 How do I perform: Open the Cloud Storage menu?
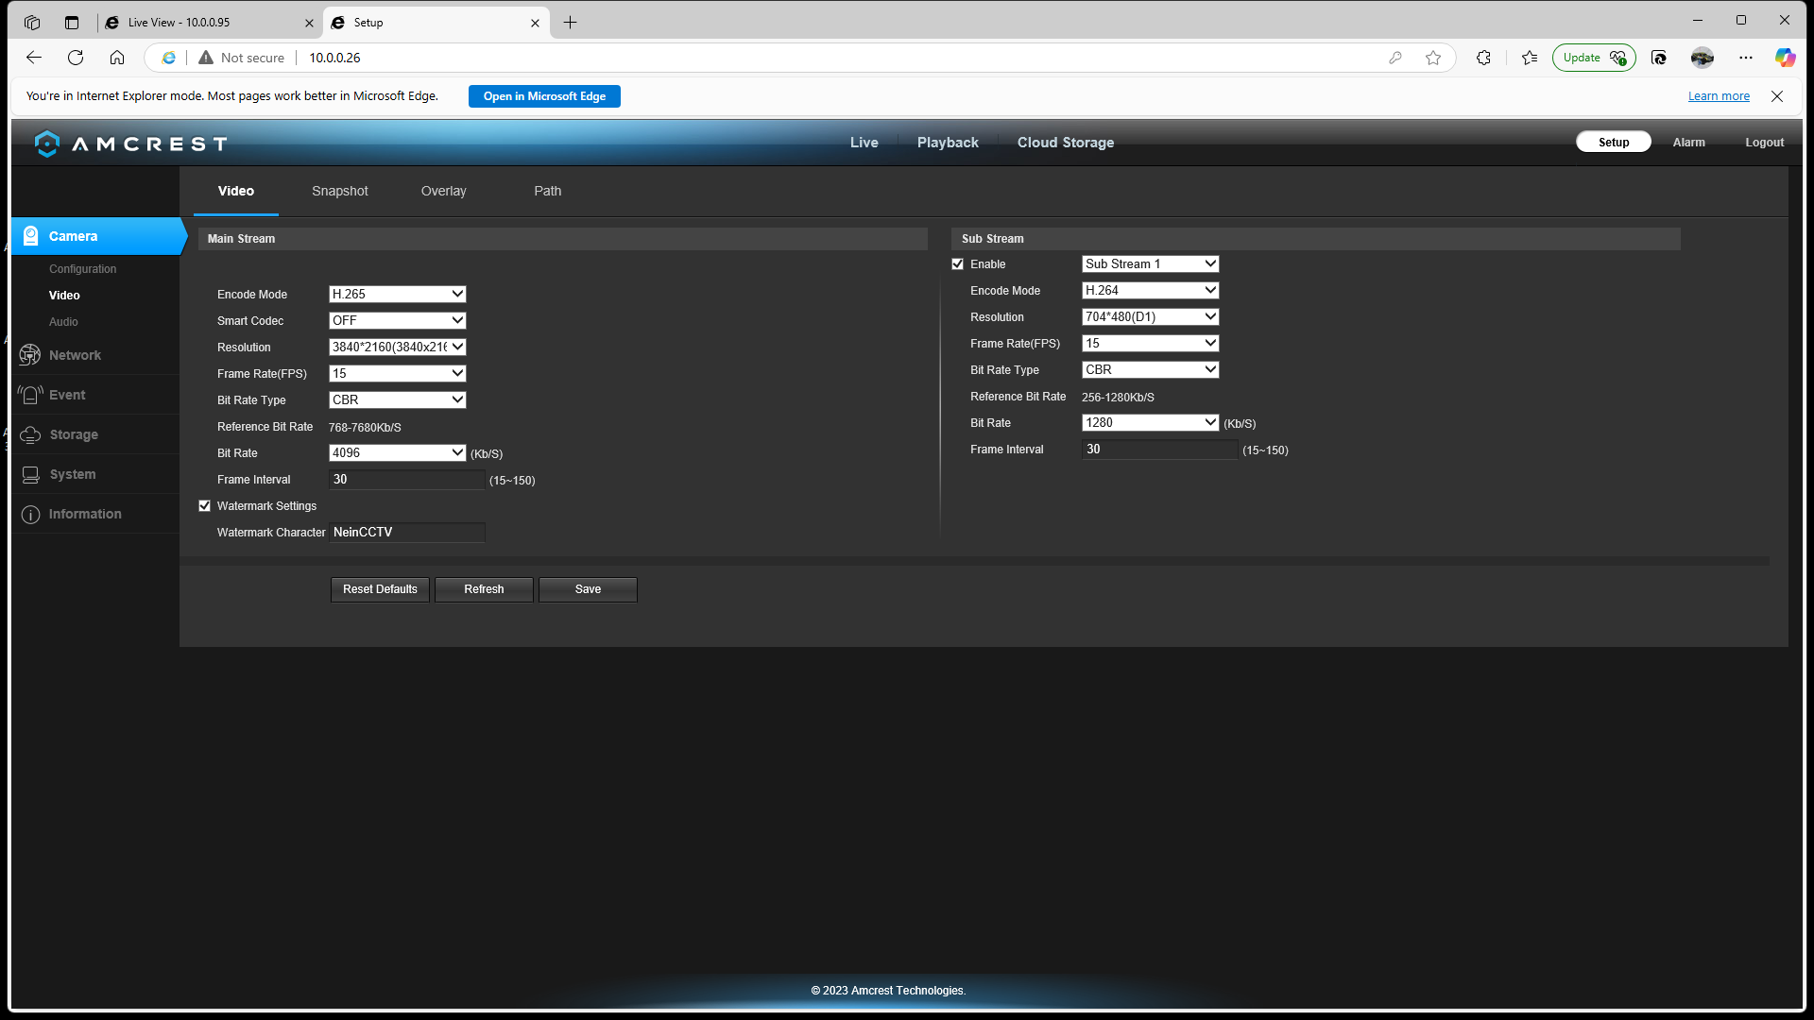[x=1066, y=143]
